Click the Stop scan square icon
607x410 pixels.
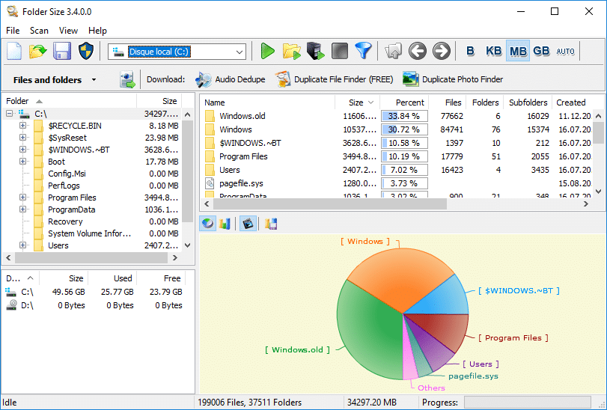[x=340, y=51]
